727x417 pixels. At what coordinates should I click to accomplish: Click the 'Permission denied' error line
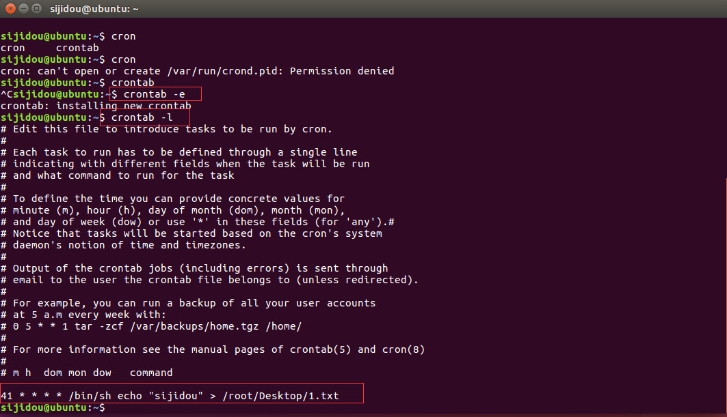[x=197, y=71]
